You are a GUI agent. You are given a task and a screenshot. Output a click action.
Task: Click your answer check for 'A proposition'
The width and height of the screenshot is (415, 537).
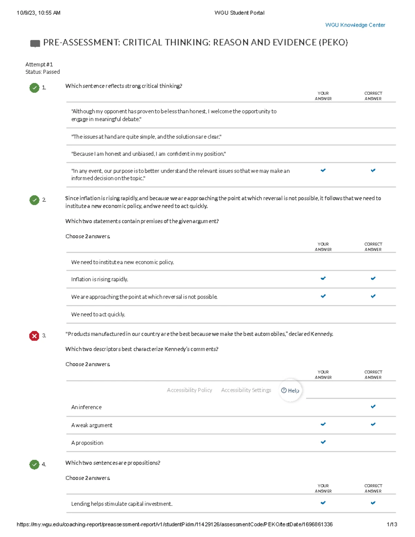(x=323, y=442)
